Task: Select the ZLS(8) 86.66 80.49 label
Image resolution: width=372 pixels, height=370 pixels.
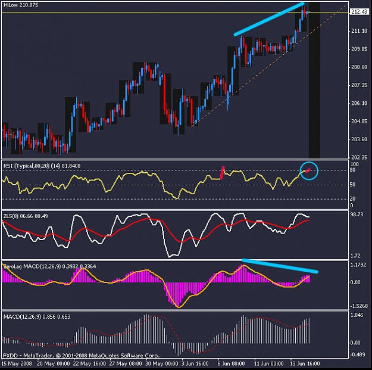Action: click(x=26, y=216)
